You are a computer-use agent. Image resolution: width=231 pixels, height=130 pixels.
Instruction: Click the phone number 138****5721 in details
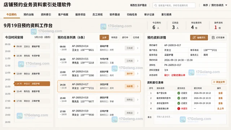pyautogui.click(x=210, y=50)
